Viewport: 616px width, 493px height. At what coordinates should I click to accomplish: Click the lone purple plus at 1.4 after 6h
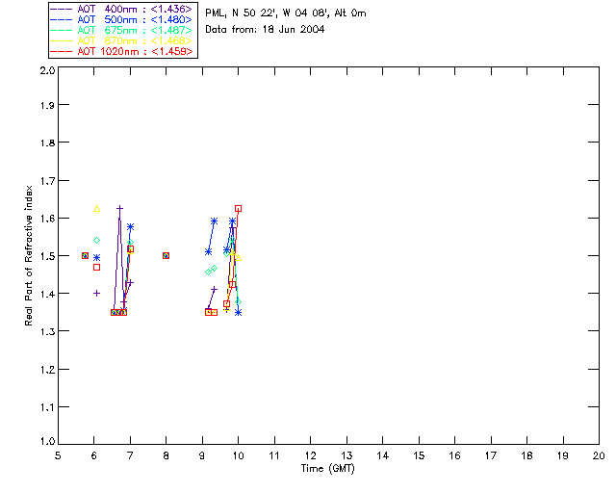coord(96,294)
